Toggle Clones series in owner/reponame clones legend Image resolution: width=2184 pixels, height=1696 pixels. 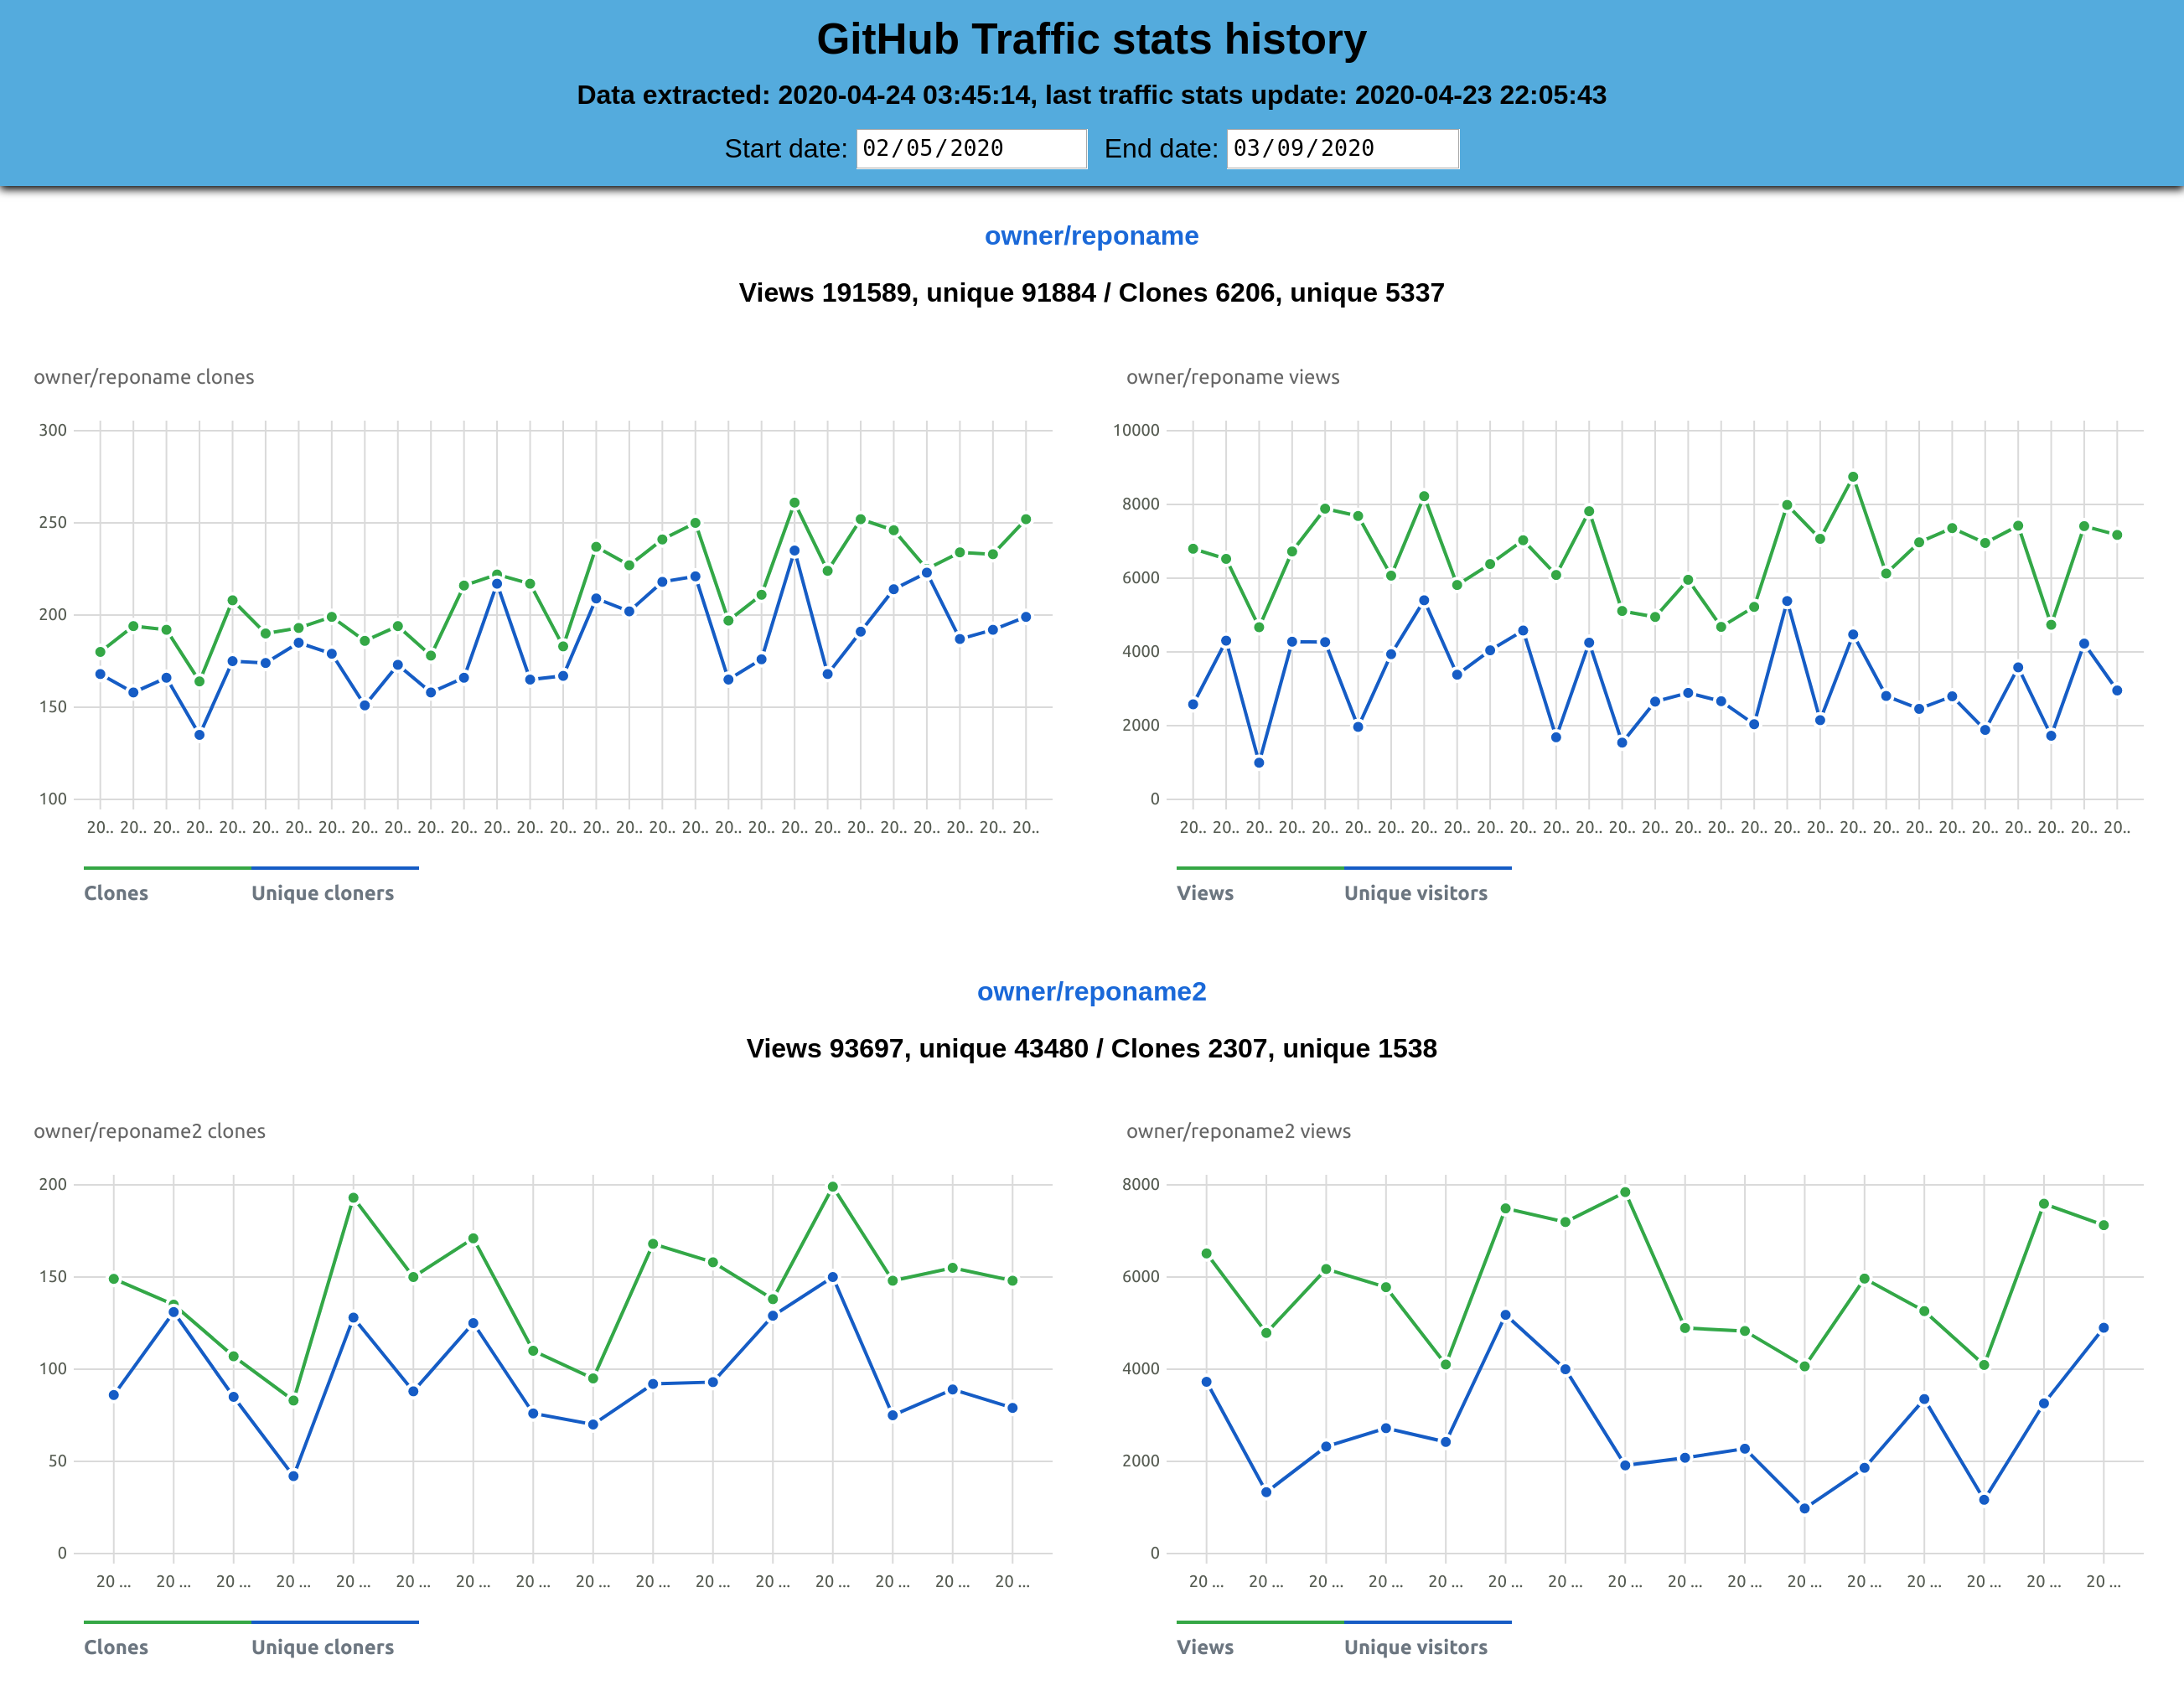(x=116, y=892)
